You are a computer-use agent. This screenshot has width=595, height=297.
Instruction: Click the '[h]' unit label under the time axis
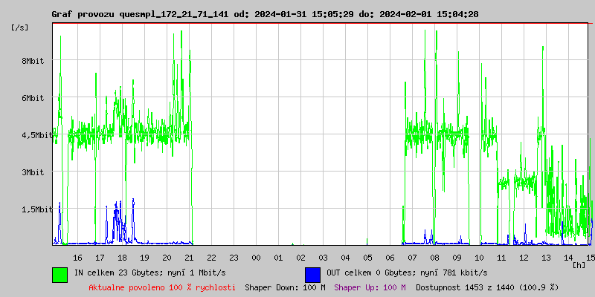pyautogui.click(x=579, y=265)
